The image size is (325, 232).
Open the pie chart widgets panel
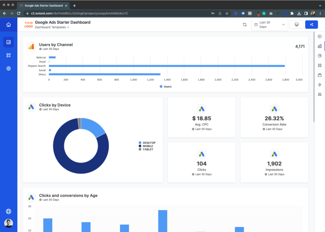[x=320, y=56]
